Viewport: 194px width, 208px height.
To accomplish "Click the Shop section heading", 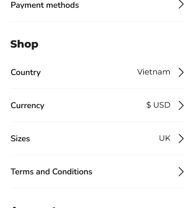I will [x=24, y=44].
